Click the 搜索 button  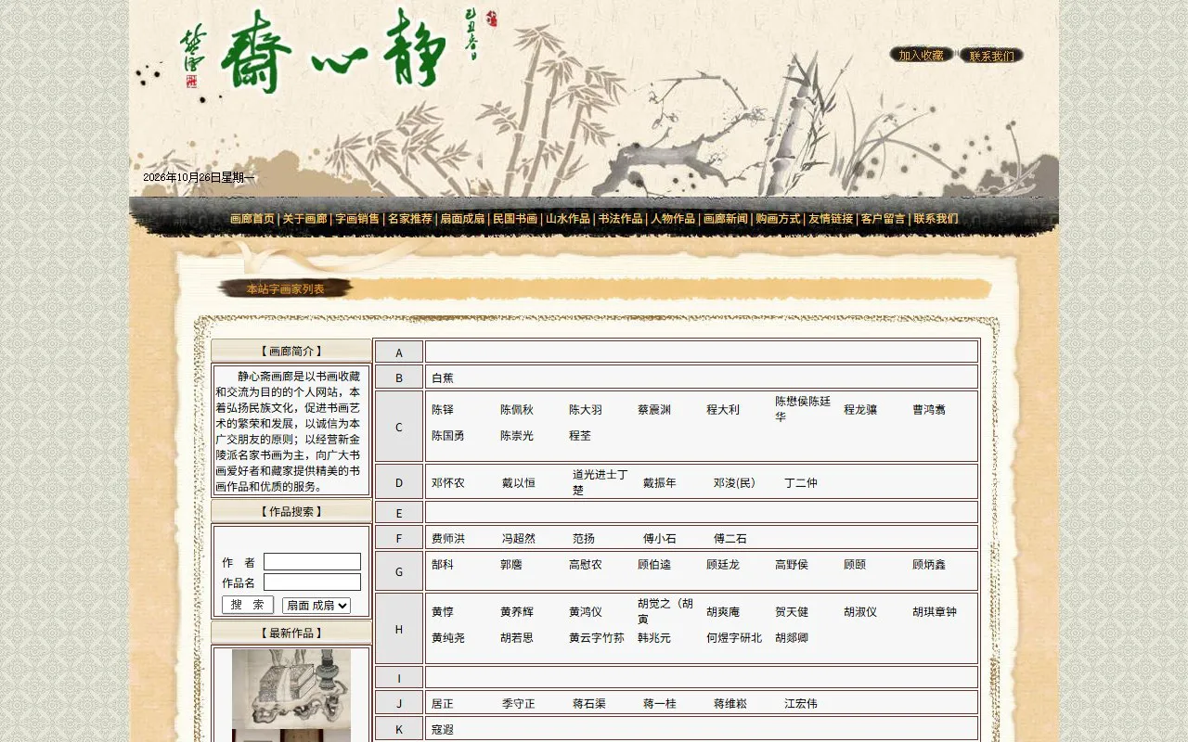pyautogui.click(x=248, y=605)
